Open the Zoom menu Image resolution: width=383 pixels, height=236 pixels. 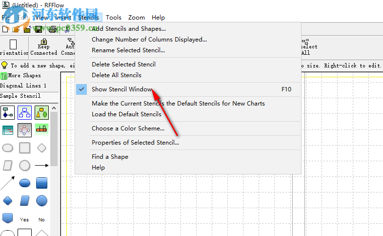click(x=137, y=18)
